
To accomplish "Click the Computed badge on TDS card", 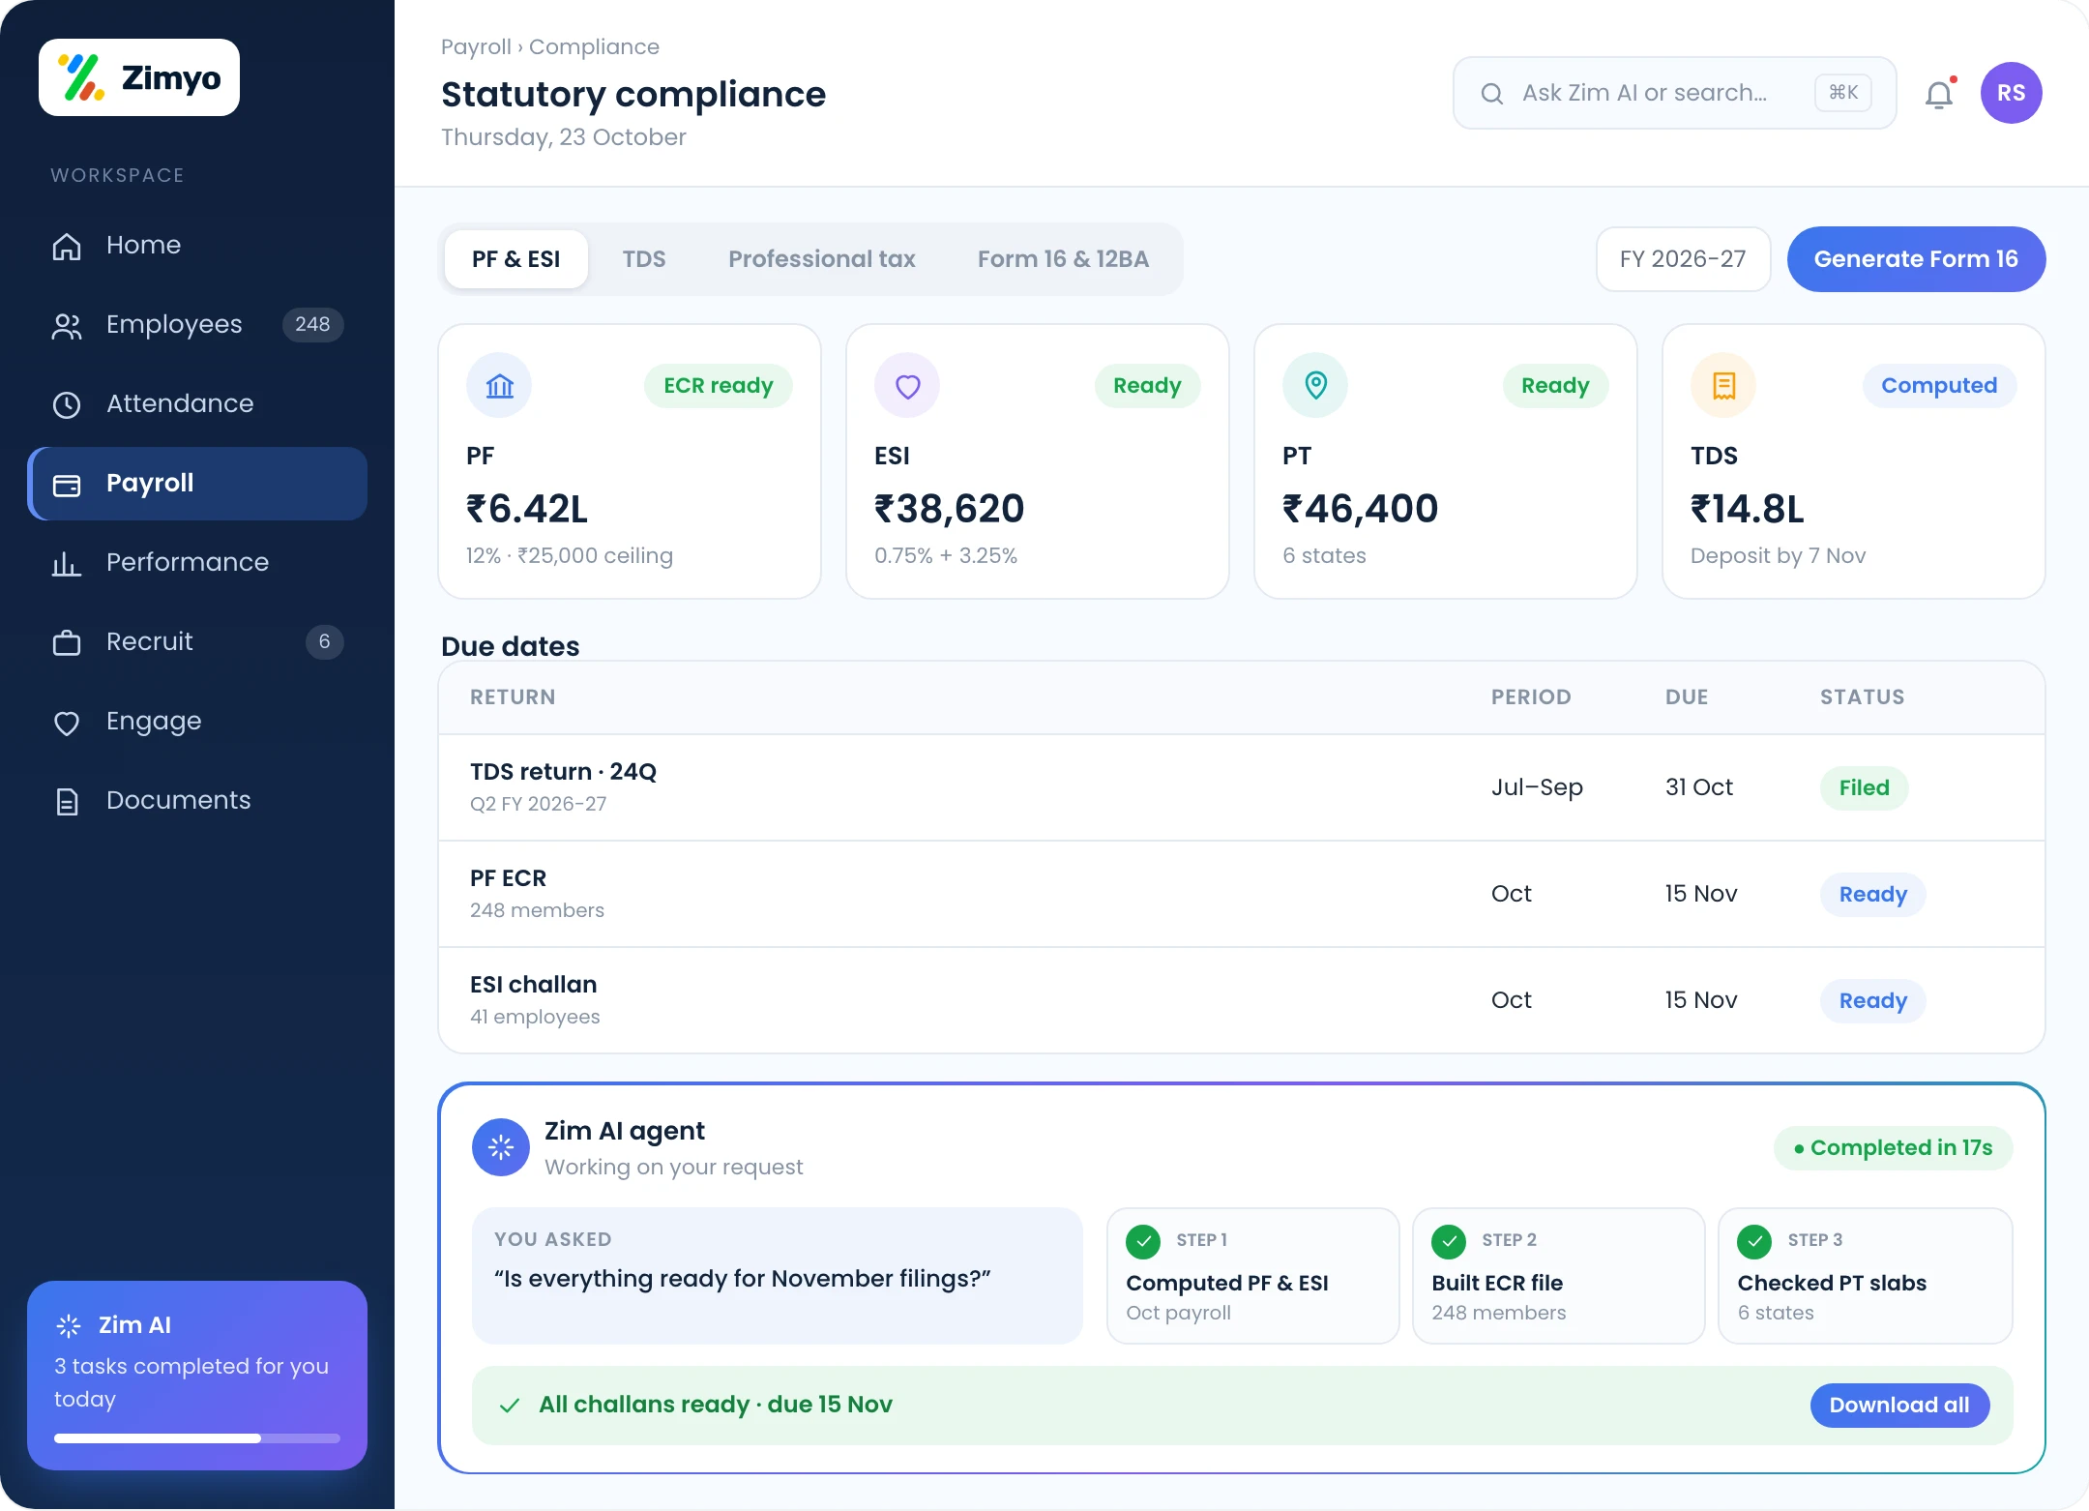I will (1939, 385).
